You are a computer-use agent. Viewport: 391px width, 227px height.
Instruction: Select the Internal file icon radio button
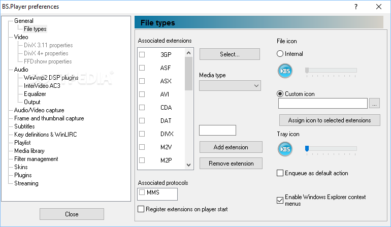[x=280, y=54]
